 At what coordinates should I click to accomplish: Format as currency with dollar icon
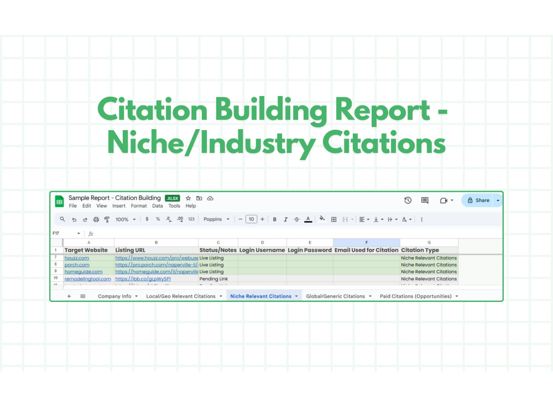tap(147, 219)
